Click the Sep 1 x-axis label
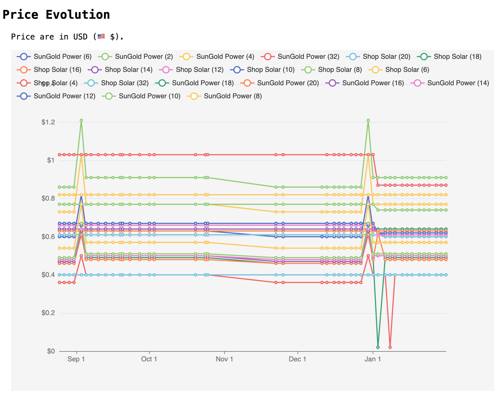The height and width of the screenshot is (400, 502). tap(76, 359)
